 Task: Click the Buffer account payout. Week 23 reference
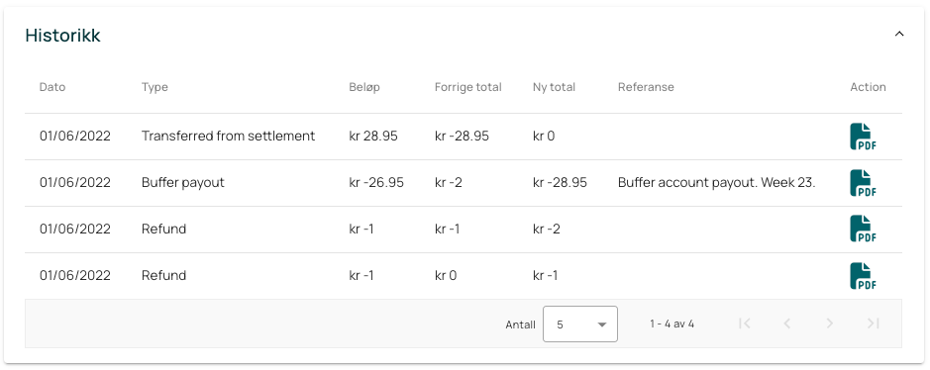pos(716,182)
